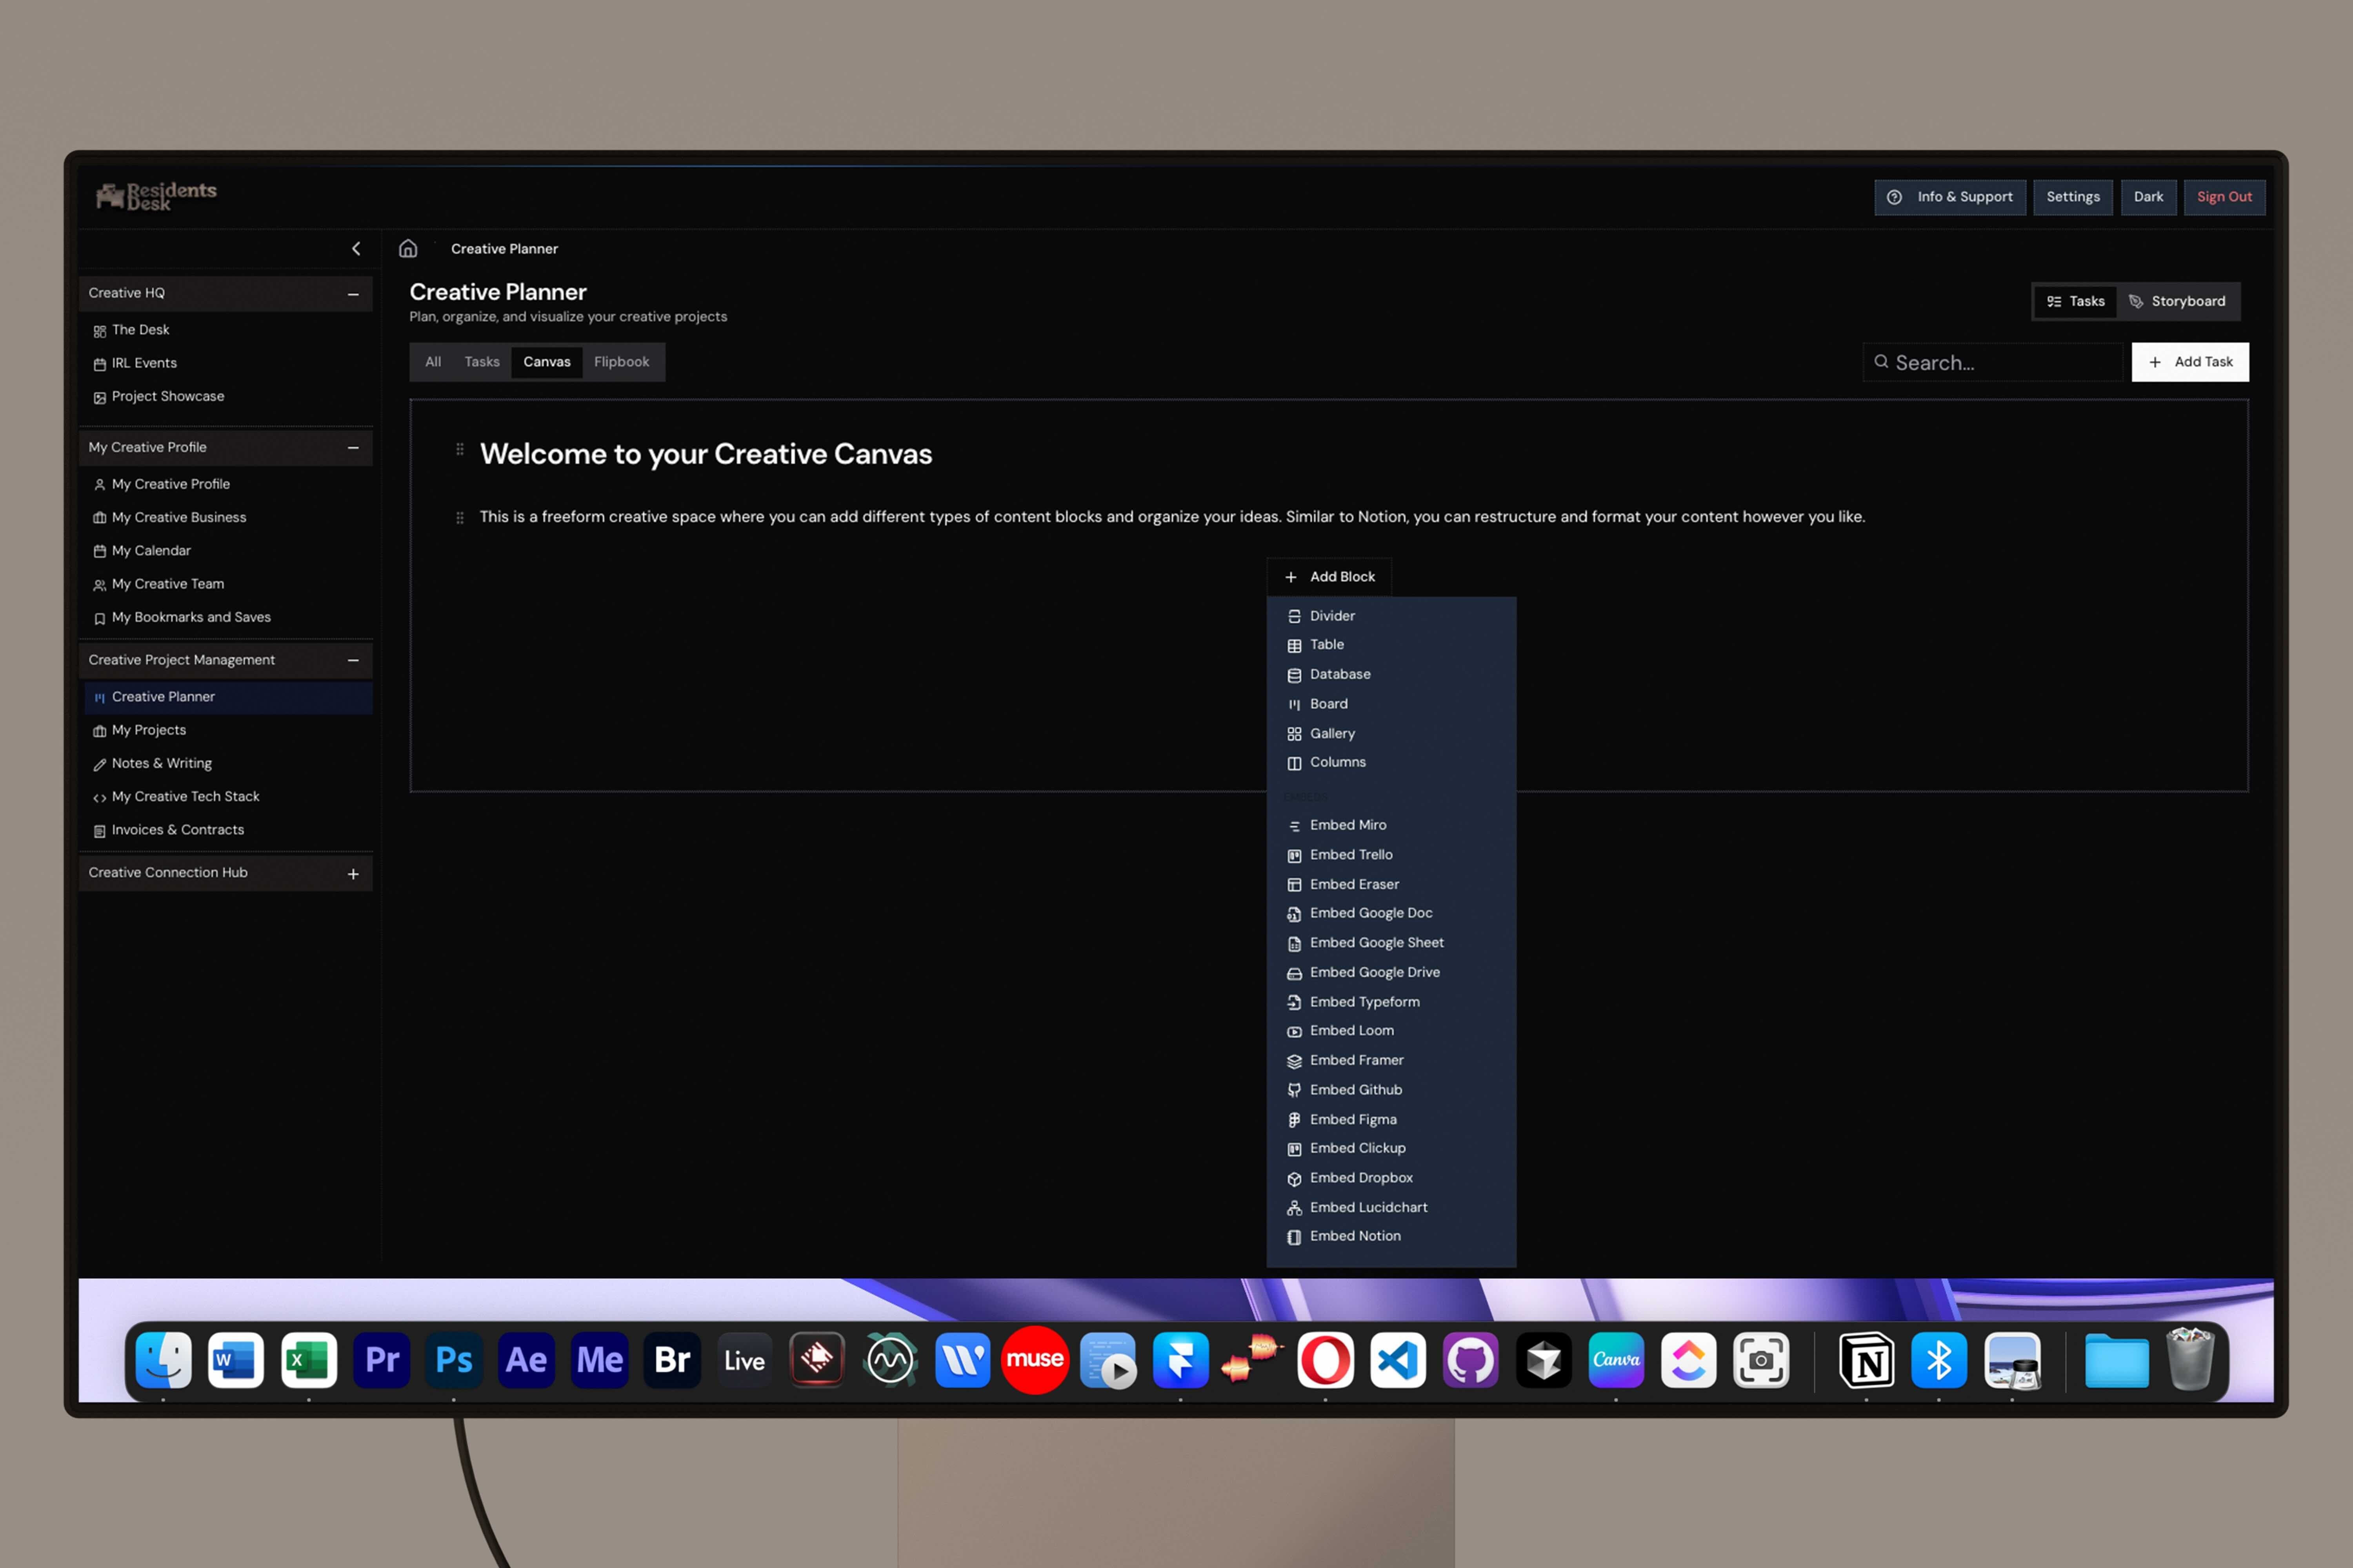Switch to Tasks view beside Storyboard

coord(2076,302)
